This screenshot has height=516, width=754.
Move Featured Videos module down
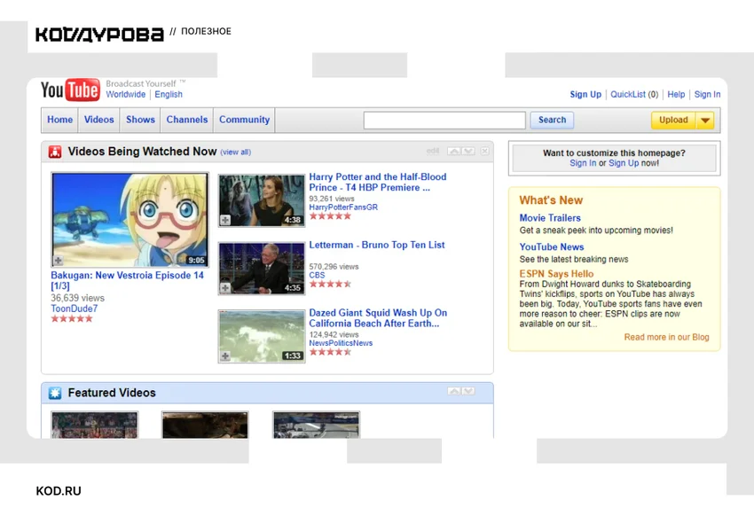[468, 391]
